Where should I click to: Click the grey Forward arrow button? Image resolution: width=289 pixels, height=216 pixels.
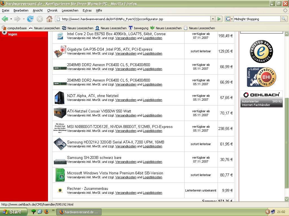17,19
